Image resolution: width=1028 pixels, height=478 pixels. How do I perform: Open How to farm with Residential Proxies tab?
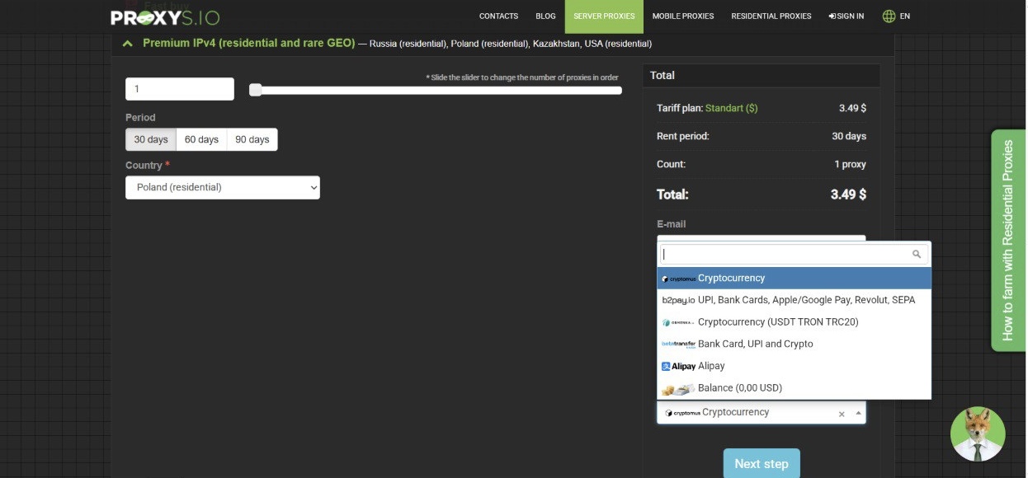(1008, 241)
